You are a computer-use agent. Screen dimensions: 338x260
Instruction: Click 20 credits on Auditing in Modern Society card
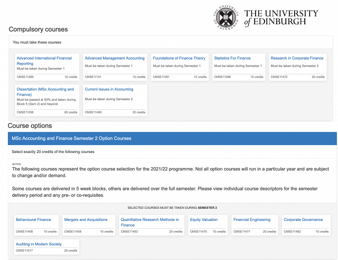pyautogui.click(x=71, y=251)
